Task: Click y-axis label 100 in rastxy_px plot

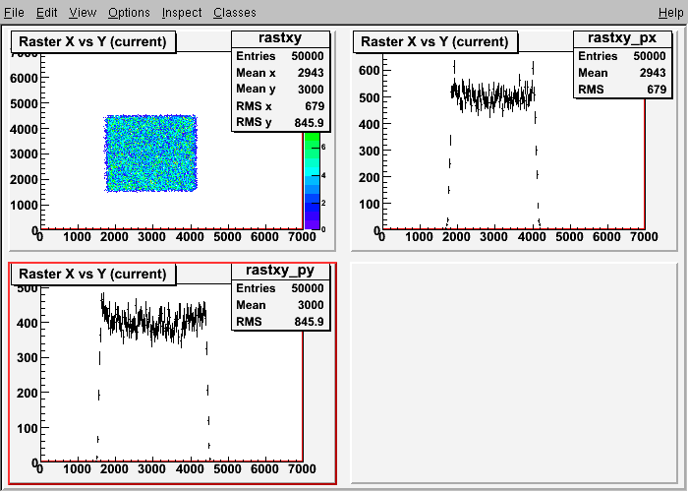Action: (x=369, y=204)
